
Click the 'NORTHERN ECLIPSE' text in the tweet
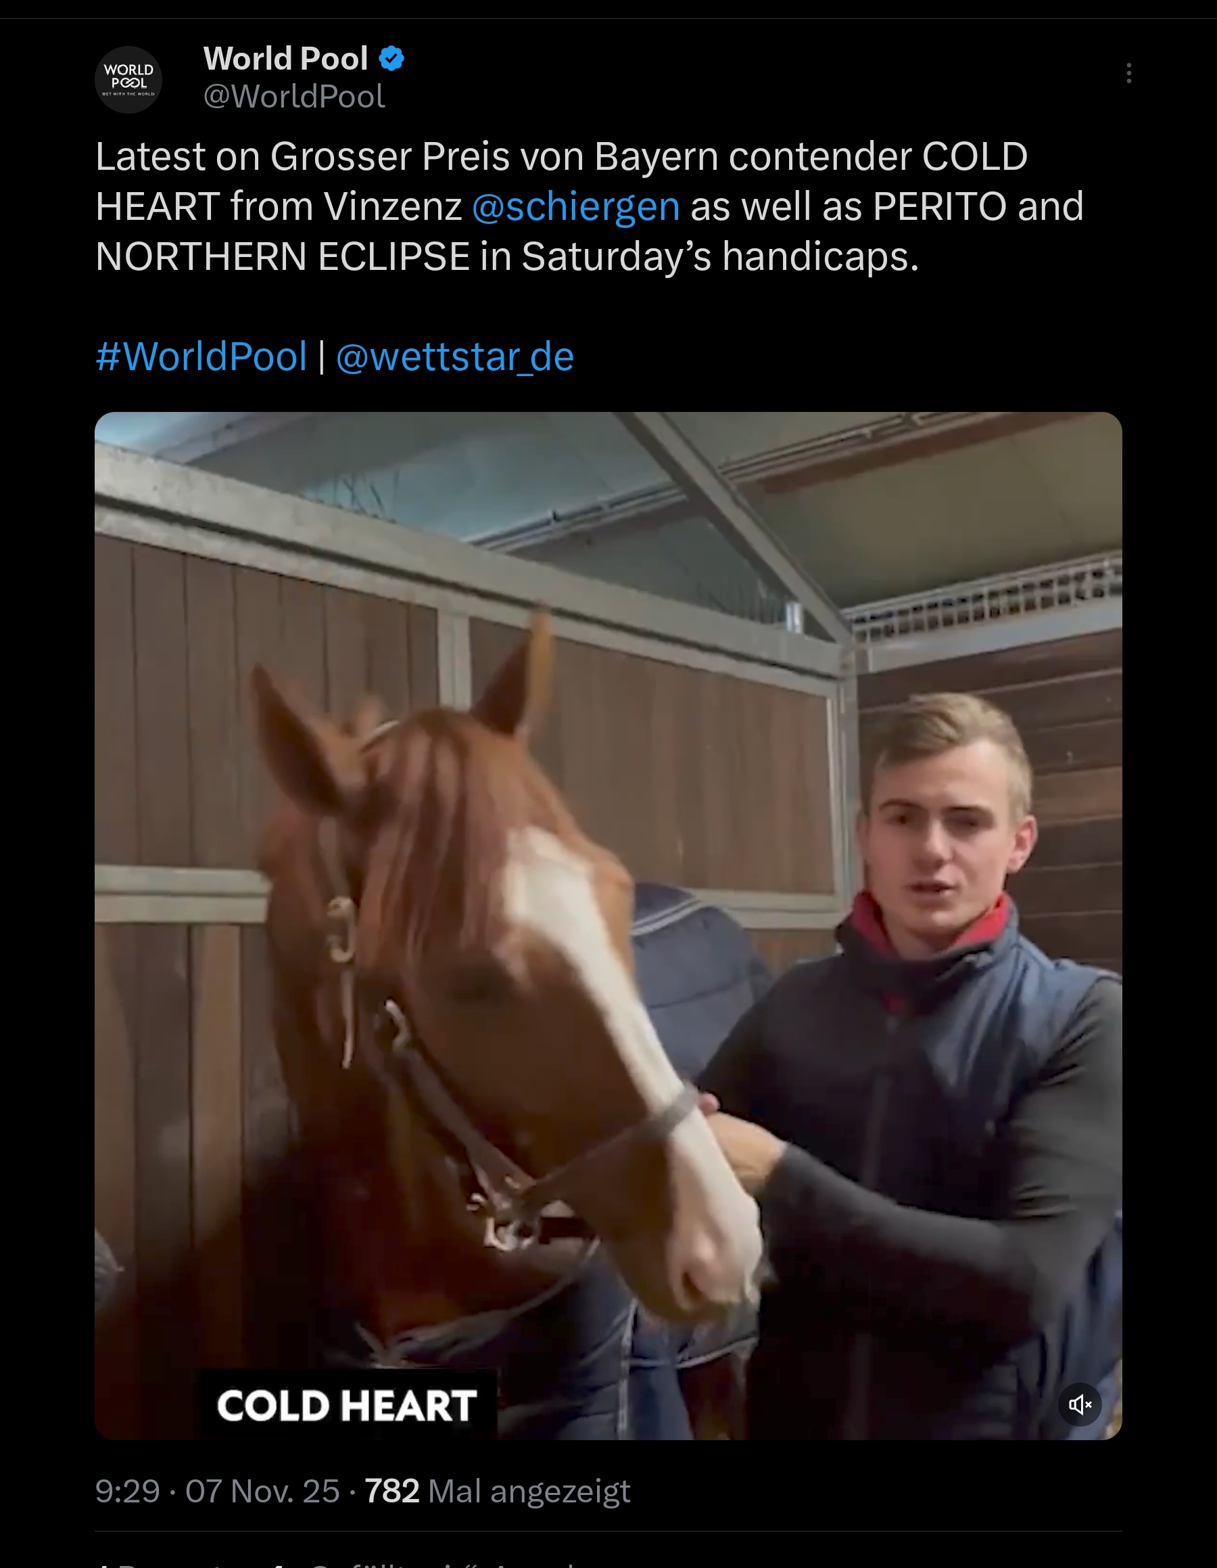(282, 257)
